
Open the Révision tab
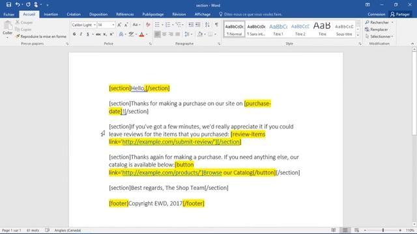coord(179,14)
